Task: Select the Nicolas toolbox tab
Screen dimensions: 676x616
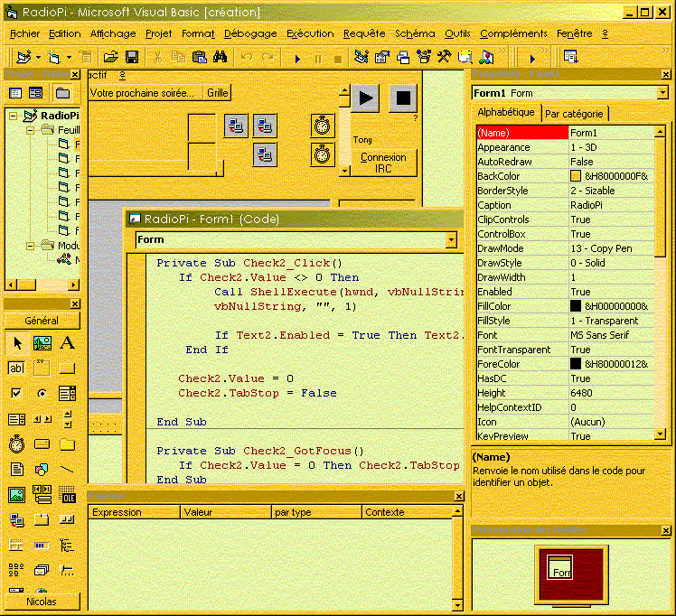Action: (x=42, y=602)
